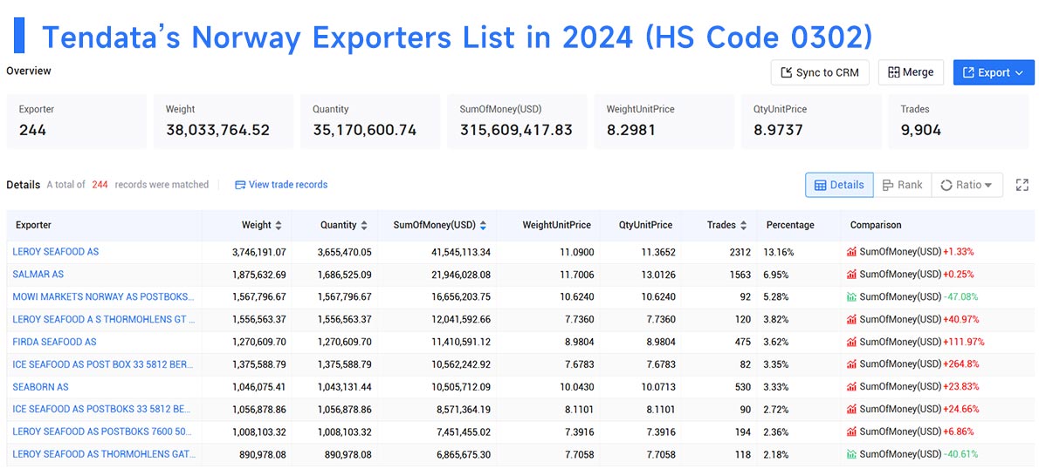1039x469 pixels.
Task: Click the 244 matched records count
Action: [100, 185]
